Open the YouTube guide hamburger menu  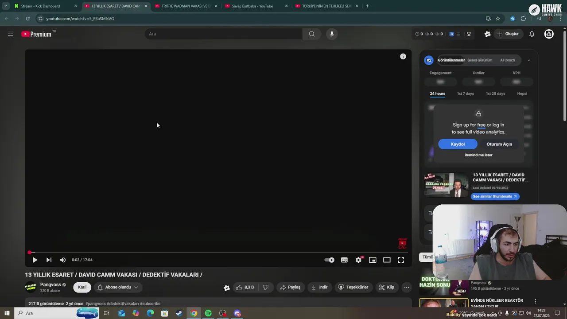click(11, 34)
